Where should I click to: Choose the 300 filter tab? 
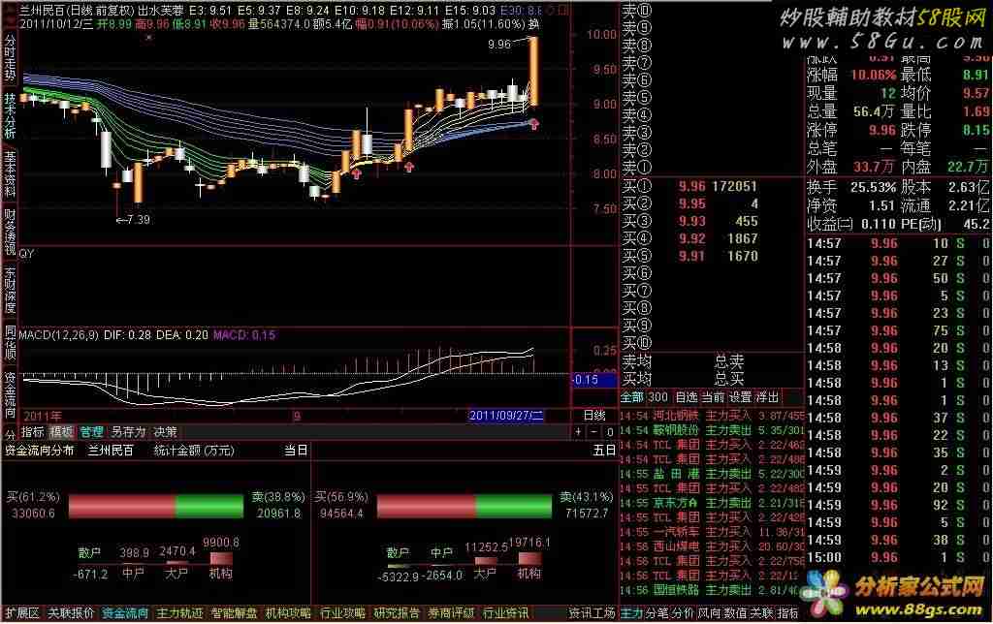click(x=658, y=397)
